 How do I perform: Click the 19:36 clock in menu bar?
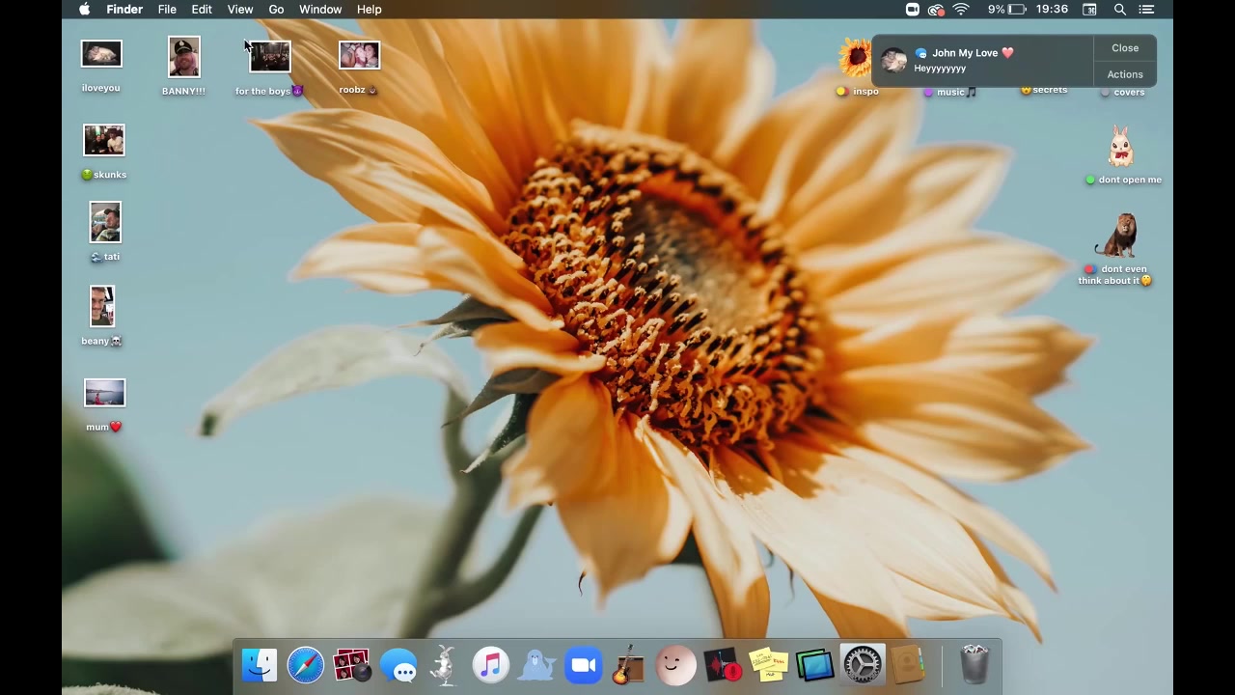1052,9
